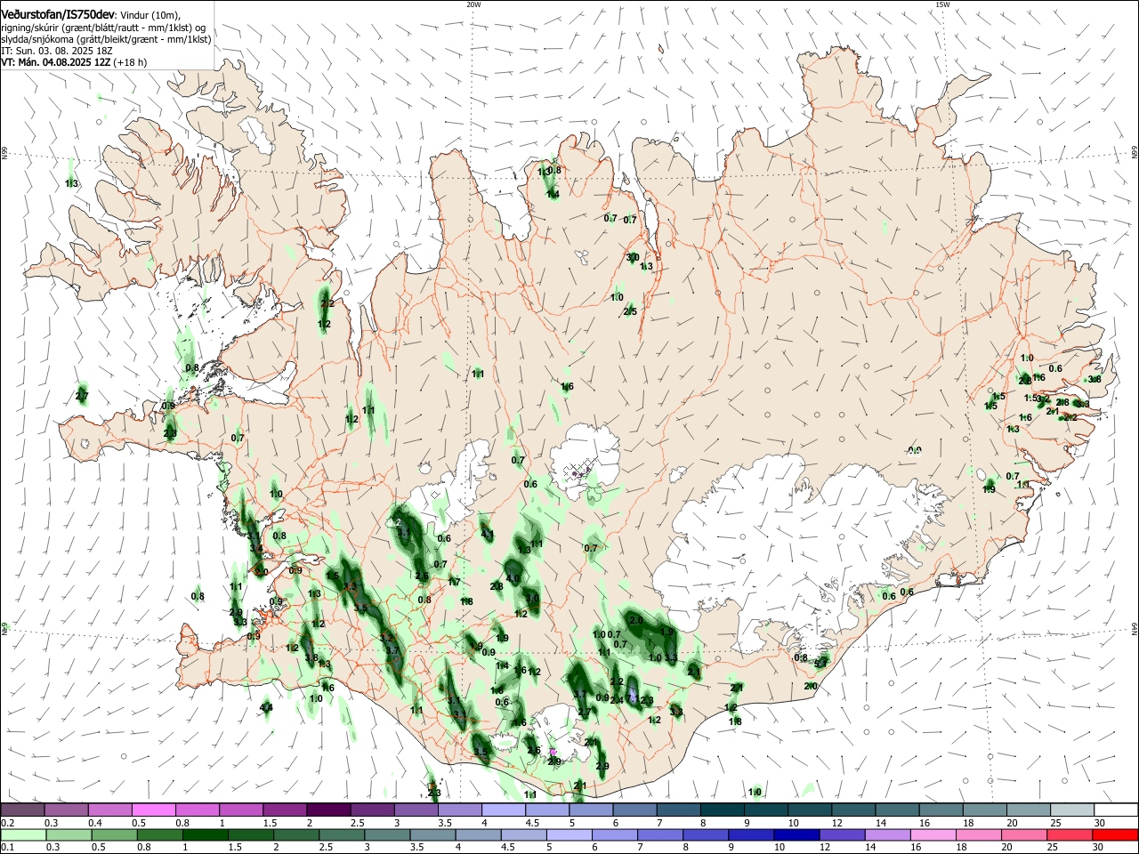Pick the medium green 0.5 rain swatch
This screenshot has width=1139, height=854.
113,835
